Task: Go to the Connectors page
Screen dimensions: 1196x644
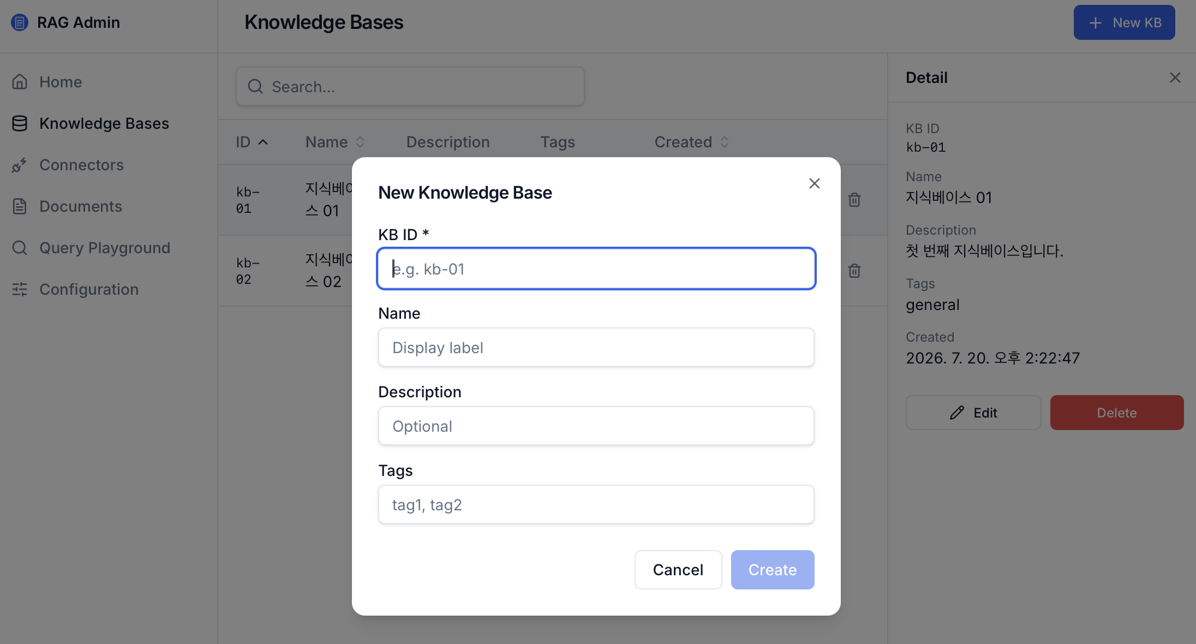Action: 81,165
